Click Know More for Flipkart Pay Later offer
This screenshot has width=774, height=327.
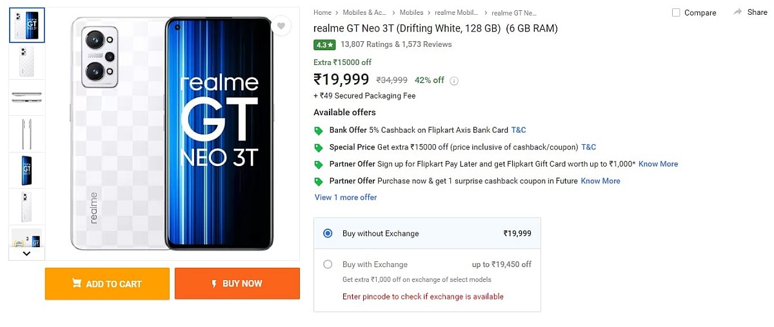658,164
